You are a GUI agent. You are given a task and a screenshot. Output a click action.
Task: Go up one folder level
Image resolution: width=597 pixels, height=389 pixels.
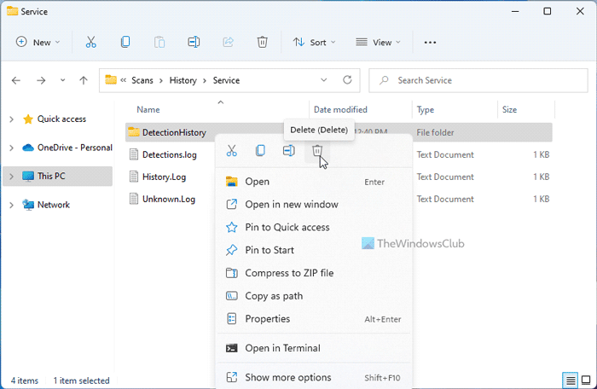pos(84,80)
